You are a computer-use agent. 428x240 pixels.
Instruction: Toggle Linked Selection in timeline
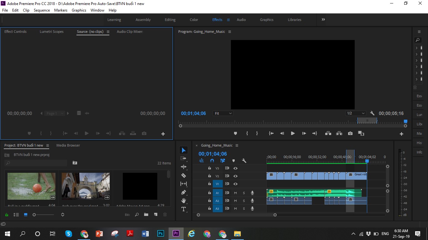point(223,161)
